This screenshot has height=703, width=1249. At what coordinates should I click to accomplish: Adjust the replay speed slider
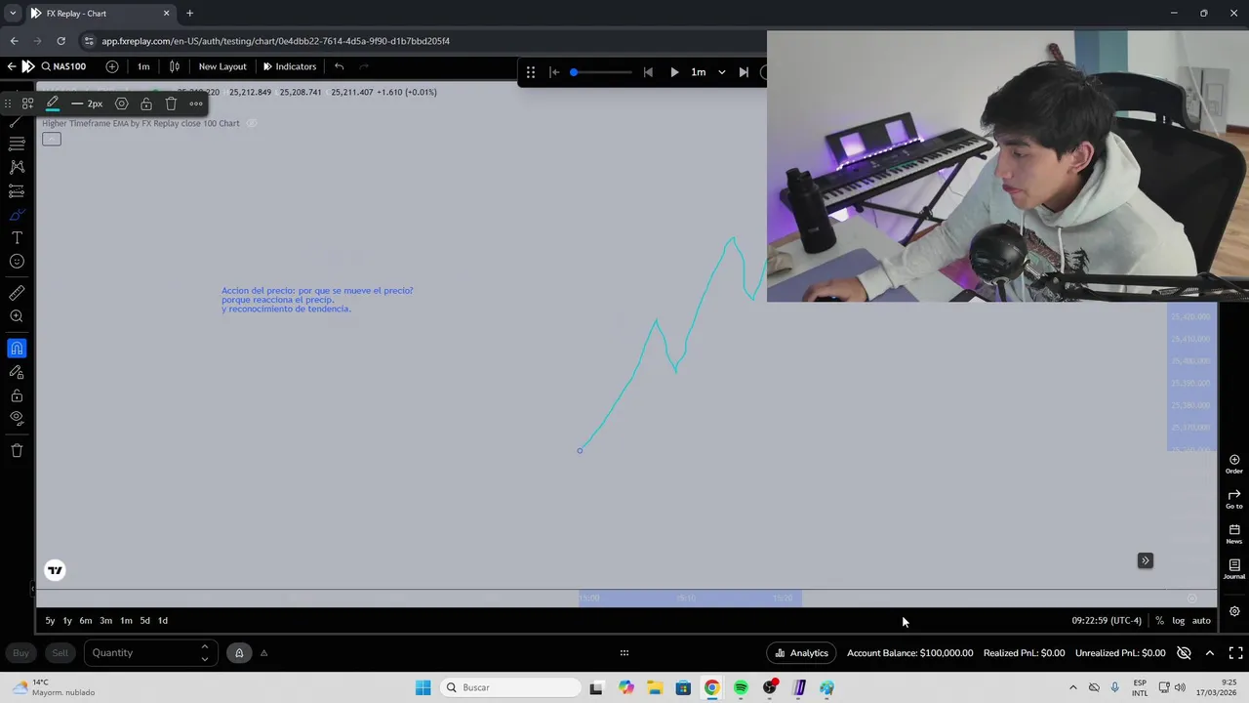click(x=601, y=72)
